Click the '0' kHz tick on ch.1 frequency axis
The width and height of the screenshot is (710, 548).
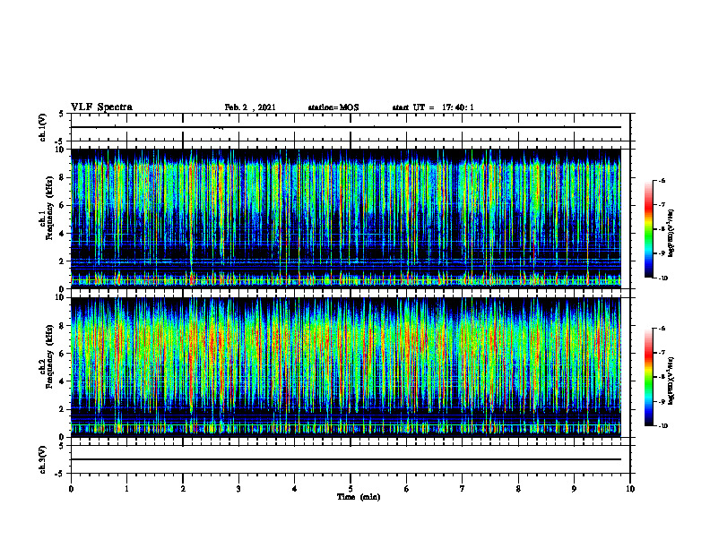pyautogui.click(x=63, y=289)
